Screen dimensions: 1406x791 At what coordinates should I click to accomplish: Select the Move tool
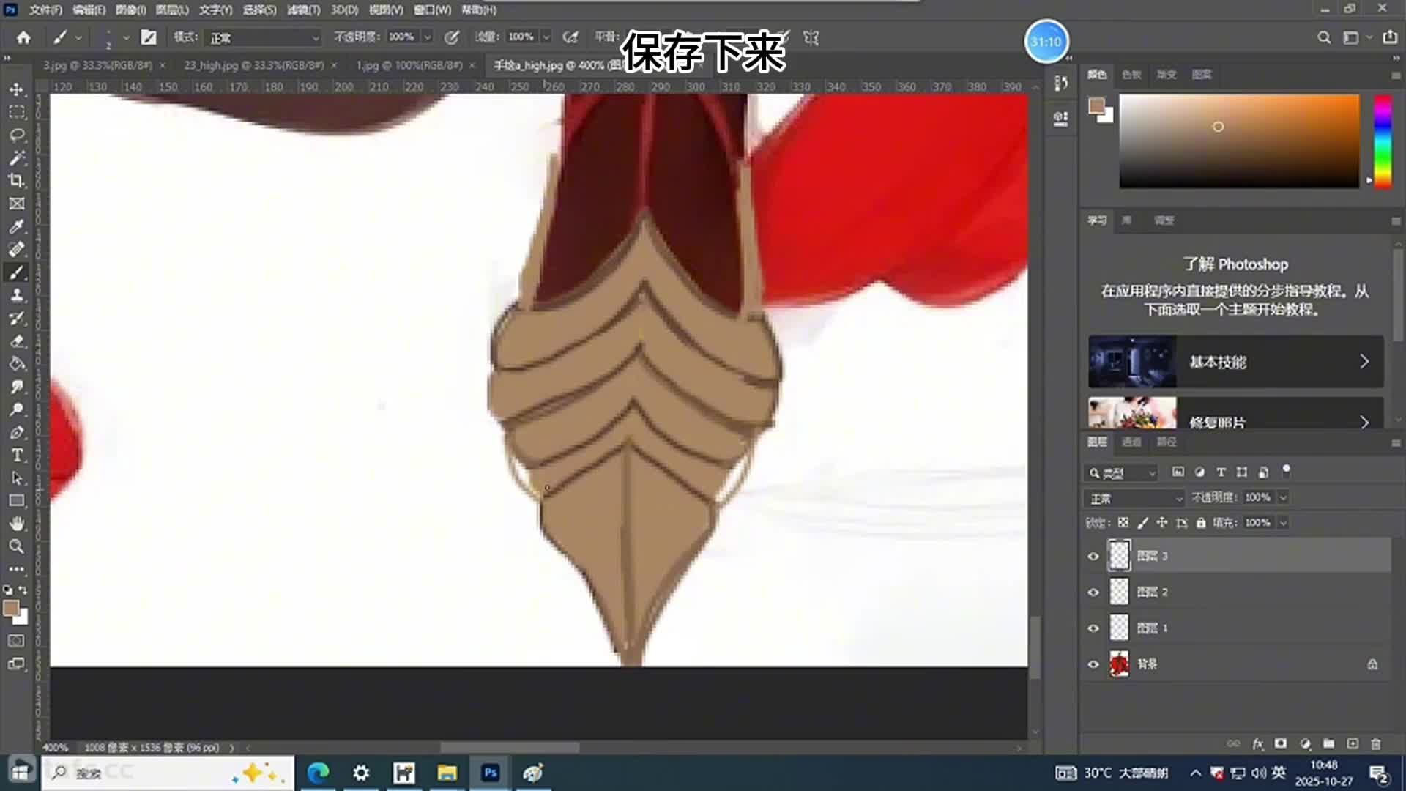(x=16, y=89)
